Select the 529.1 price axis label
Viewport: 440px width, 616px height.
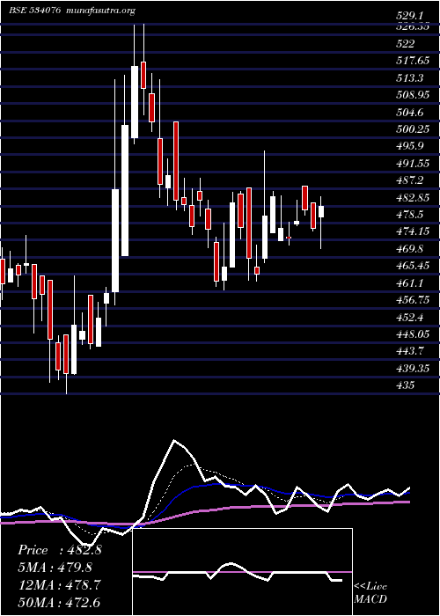tap(410, 16)
